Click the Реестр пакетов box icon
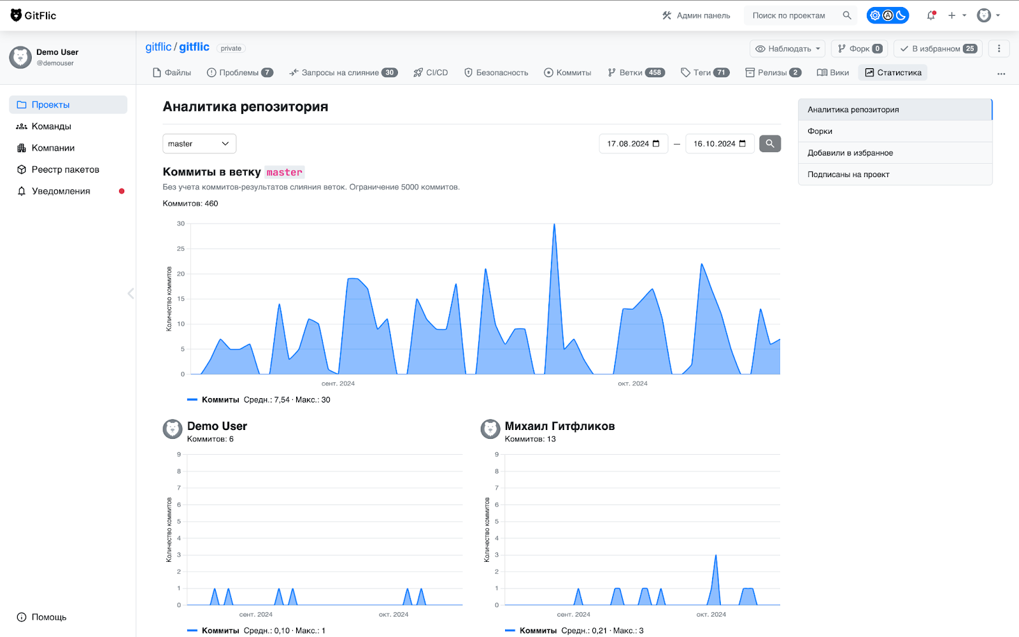Screen dimensions: 1019x637 point(22,169)
